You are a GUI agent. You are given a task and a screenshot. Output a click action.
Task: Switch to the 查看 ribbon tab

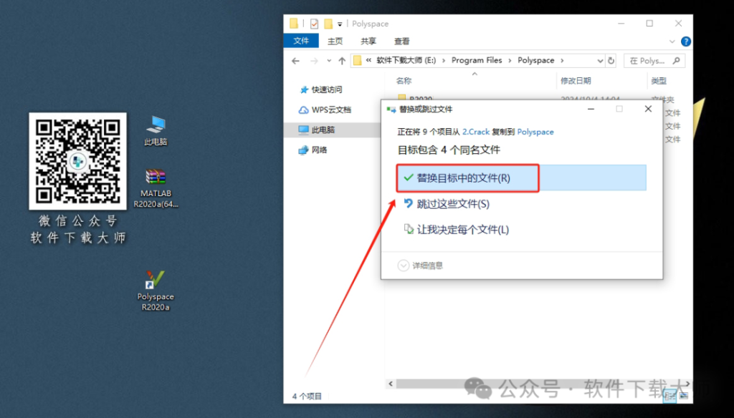click(401, 41)
